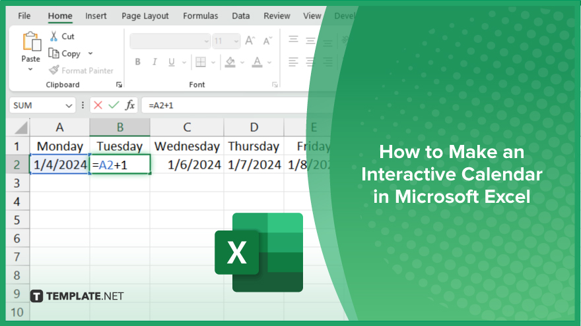Click cell A2 containing 1/4/2024

point(59,165)
